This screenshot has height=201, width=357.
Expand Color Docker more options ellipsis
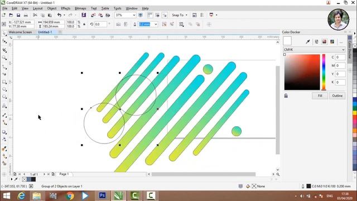click(341, 42)
